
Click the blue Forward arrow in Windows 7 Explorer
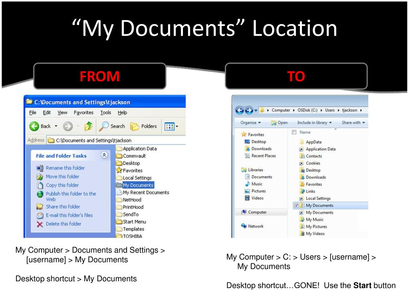249,110
